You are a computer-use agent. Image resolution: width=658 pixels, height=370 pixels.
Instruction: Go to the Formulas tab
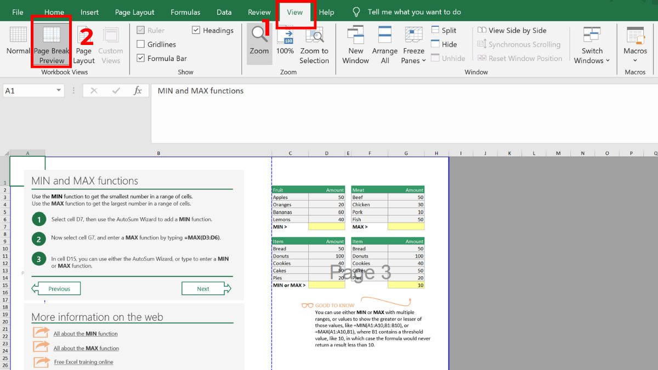[185, 12]
